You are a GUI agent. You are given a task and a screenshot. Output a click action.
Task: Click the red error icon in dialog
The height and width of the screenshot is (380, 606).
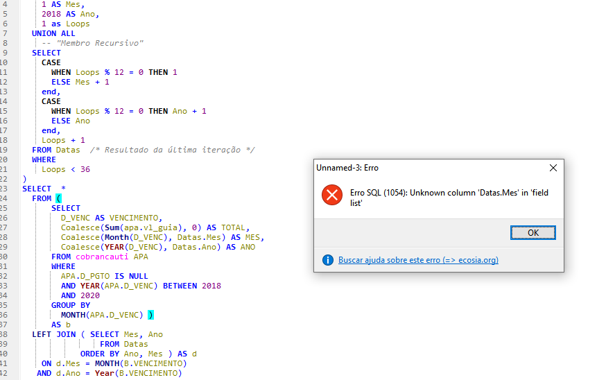pos(332,195)
